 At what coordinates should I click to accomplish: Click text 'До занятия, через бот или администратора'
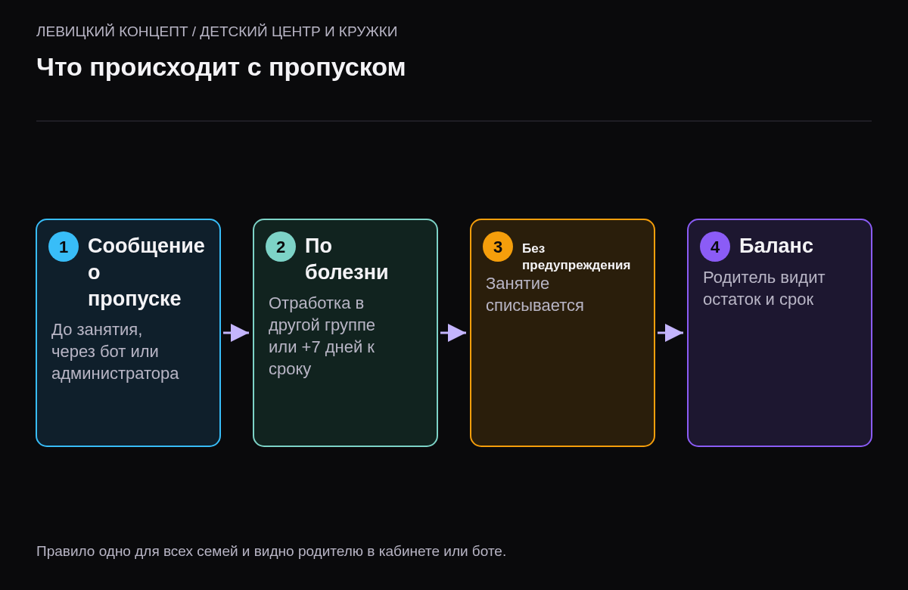pyautogui.click(x=115, y=352)
